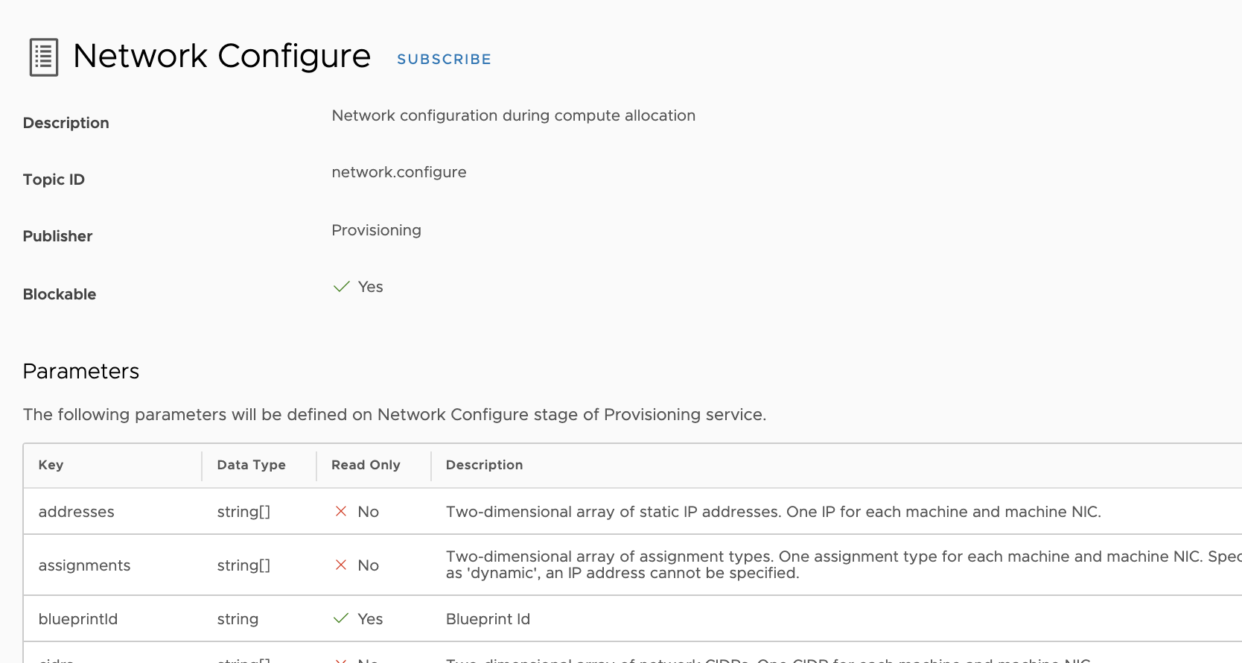Click the red X icon in assignments row

click(341, 565)
